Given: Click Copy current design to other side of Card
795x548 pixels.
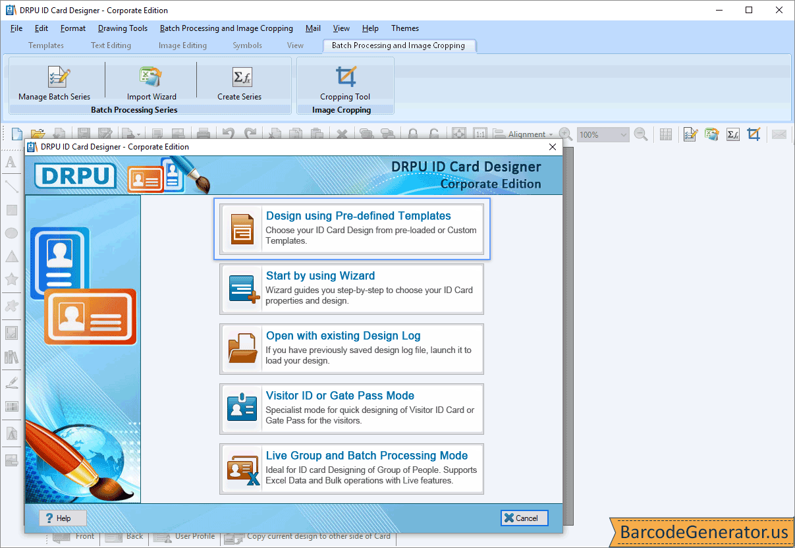Looking at the screenshot, I should tap(308, 537).
